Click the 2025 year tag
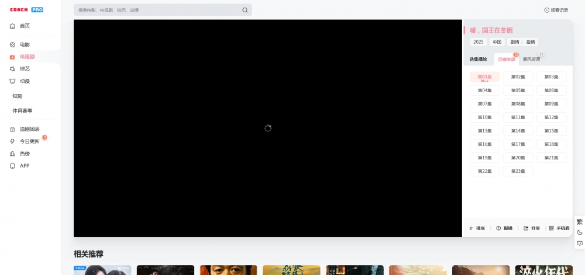585x275 pixels. (x=479, y=42)
